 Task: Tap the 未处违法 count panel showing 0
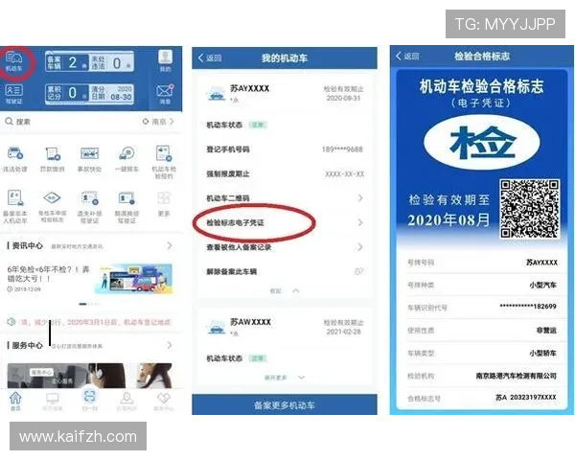111,62
